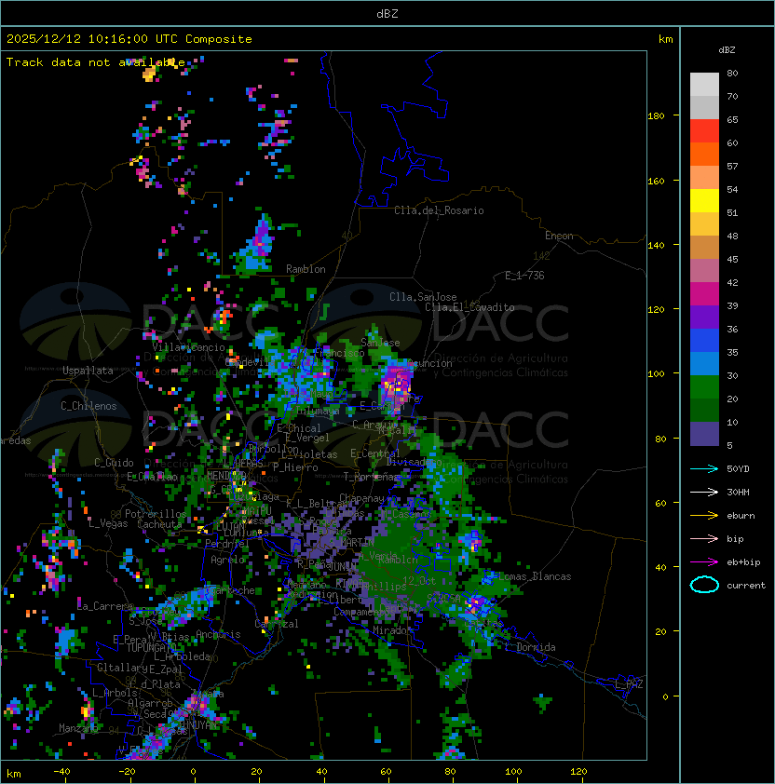Click the L_PAZ place label

point(629,684)
